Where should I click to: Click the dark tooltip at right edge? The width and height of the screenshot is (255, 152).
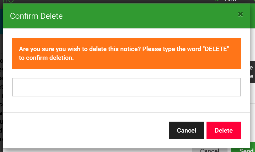tap(252, 72)
